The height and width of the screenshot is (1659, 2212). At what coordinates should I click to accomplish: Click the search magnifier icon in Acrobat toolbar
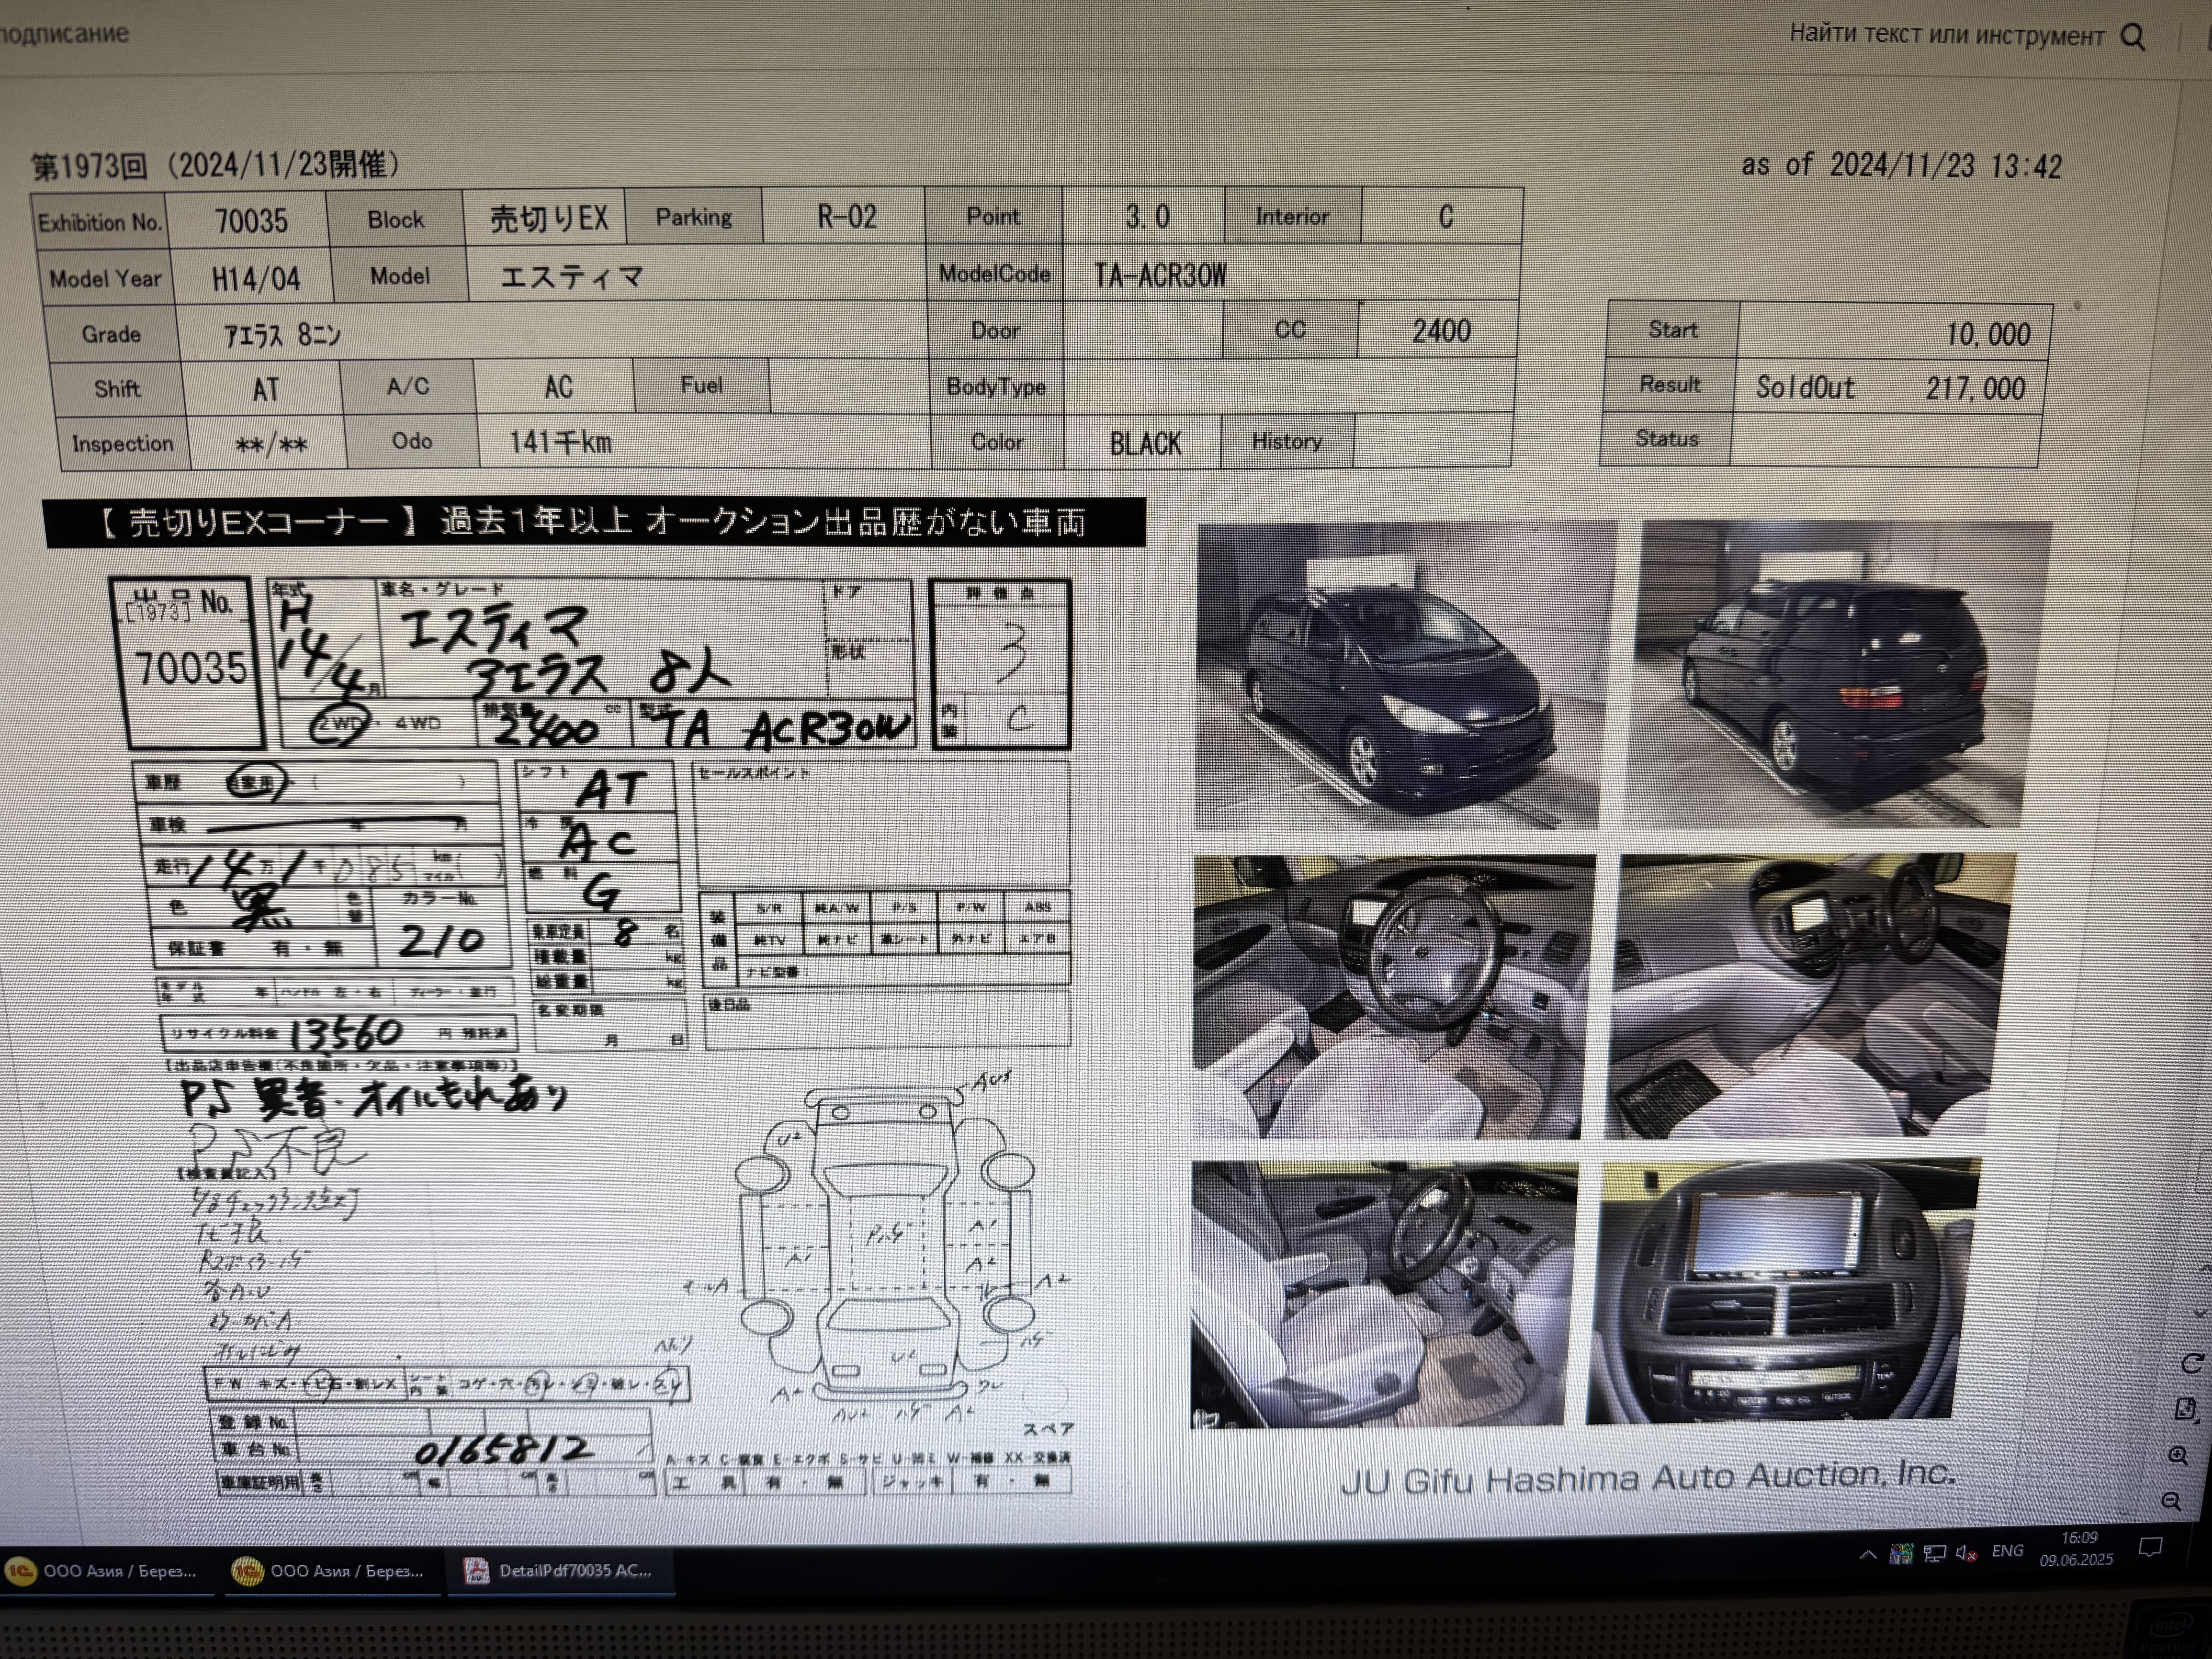click(2133, 37)
